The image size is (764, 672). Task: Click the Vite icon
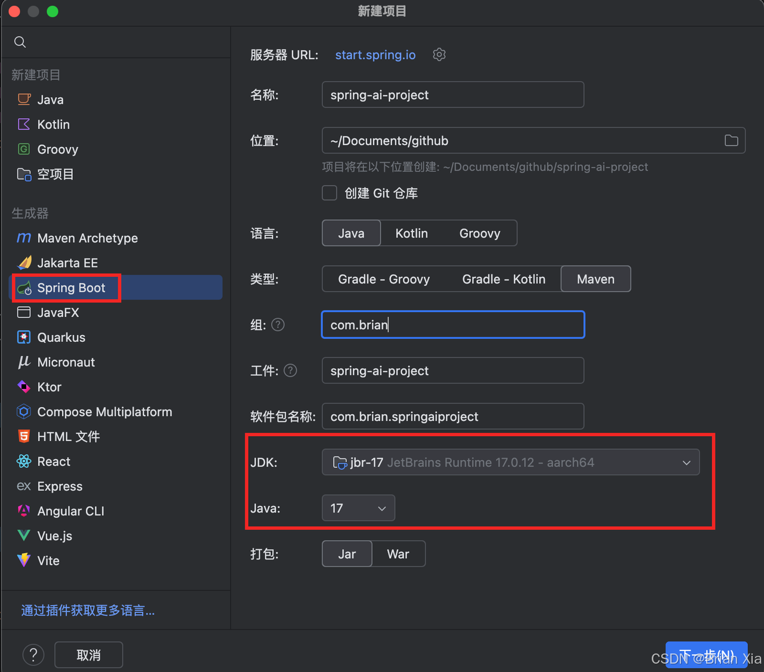coord(24,560)
